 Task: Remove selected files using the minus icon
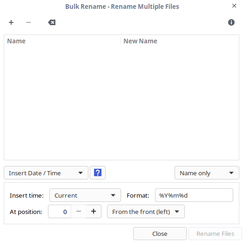coord(28,22)
